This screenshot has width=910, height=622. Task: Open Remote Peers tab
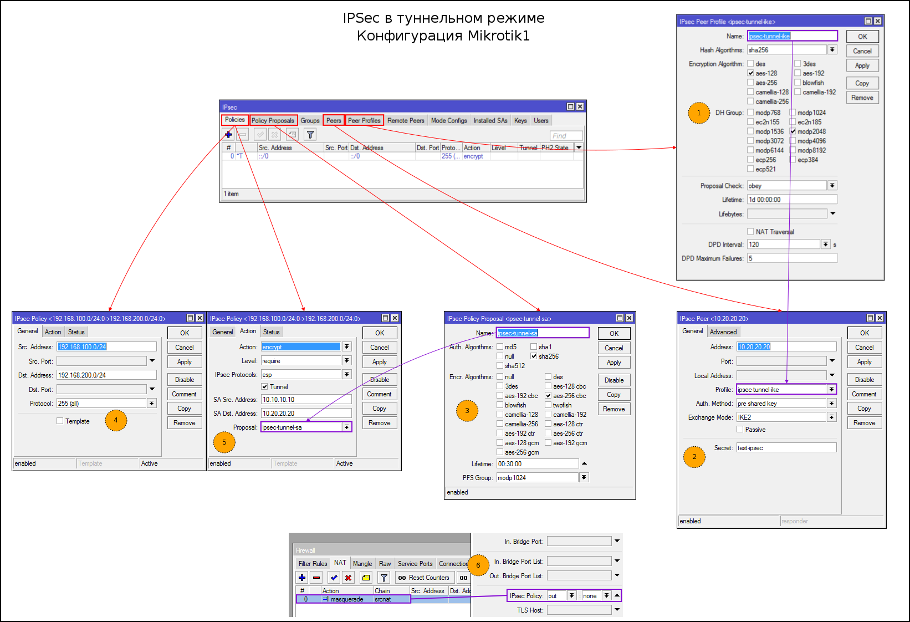coord(406,120)
